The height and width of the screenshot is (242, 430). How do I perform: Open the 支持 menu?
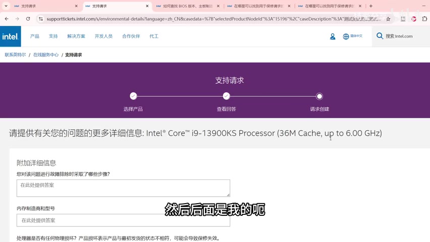[x=53, y=36]
